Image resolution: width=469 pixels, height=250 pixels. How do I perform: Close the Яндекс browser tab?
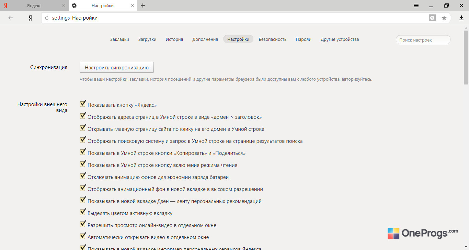pyautogui.click(x=64, y=5)
